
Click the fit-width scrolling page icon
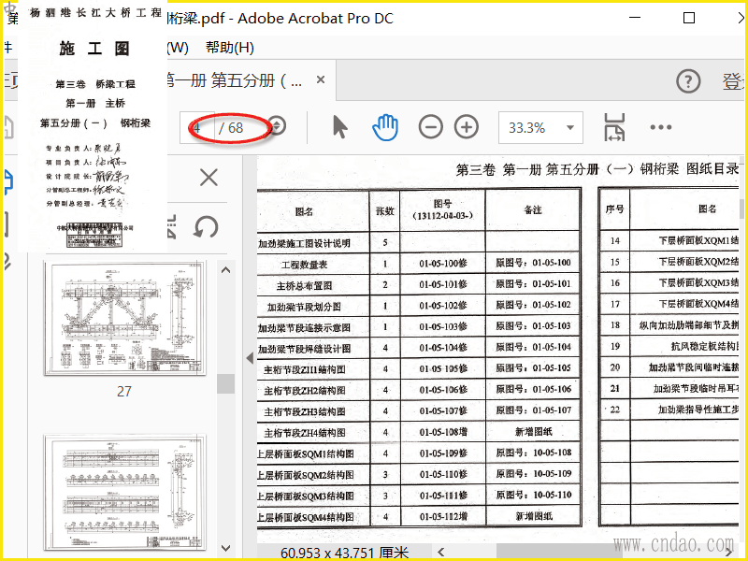[614, 127]
